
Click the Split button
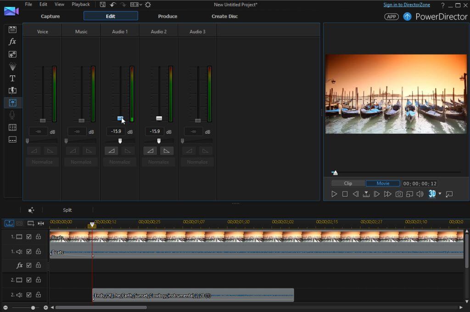click(67, 210)
